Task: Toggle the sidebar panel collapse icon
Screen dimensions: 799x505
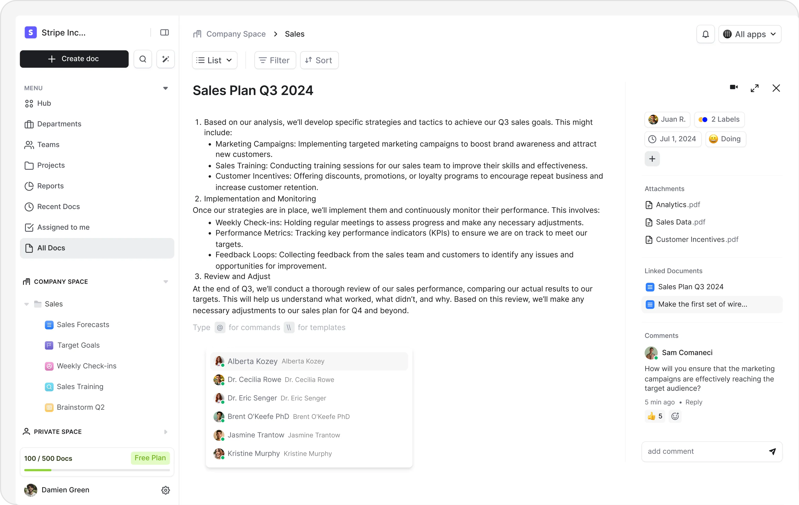Action: [x=164, y=33]
